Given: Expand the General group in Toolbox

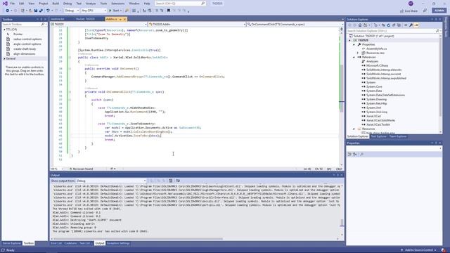Looking at the screenshot, I should (4, 58).
